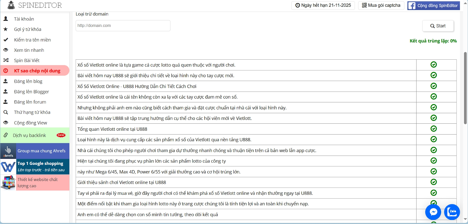Click the green check for 'Tổng quan Vietlott online tại U888' row
Image resolution: width=468 pixels, height=224 pixels.
click(x=433, y=128)
